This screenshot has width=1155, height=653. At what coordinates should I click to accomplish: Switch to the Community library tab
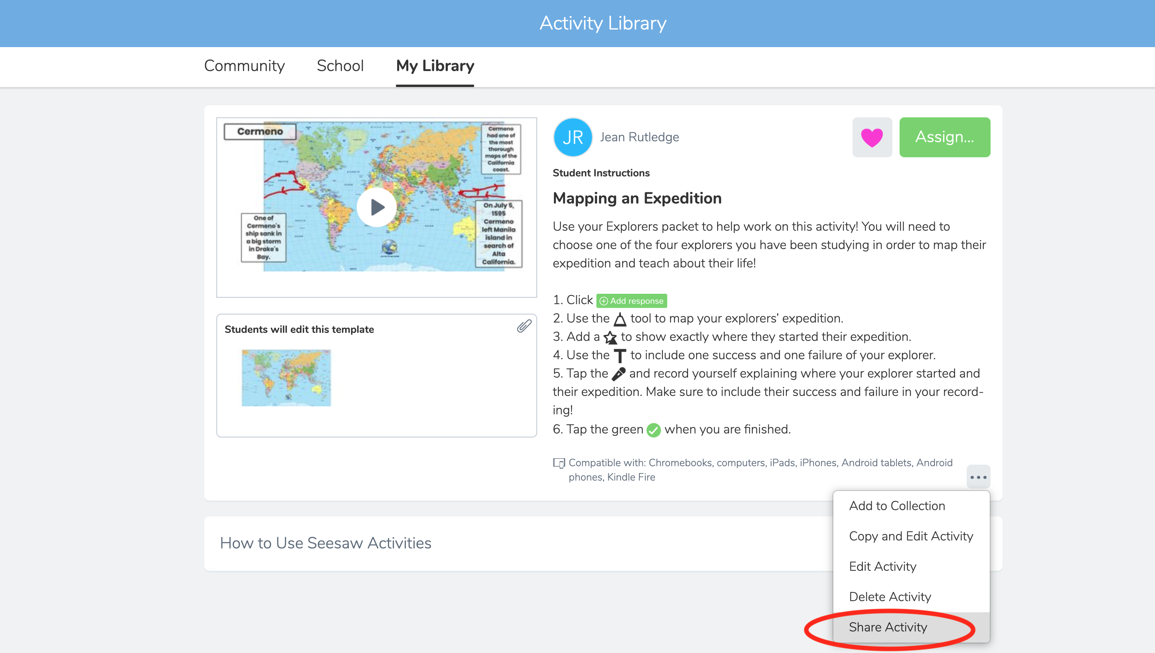point(243,66)
